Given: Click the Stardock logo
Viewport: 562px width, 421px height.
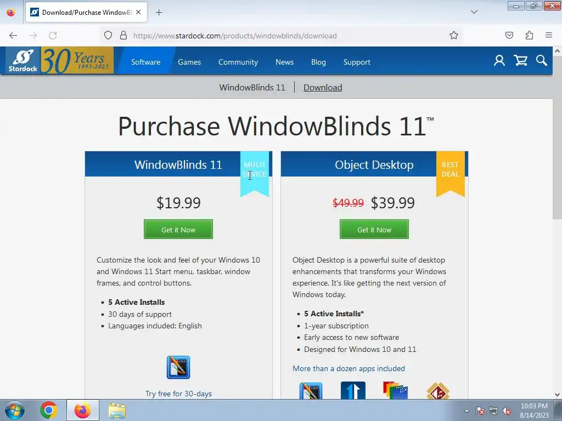Looking at the screenshot, I should click(x=23, y=60).
